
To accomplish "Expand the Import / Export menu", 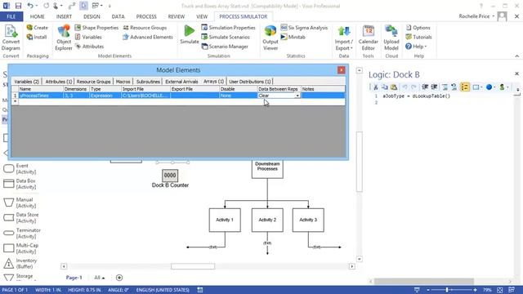I will (x=343, y=38).
